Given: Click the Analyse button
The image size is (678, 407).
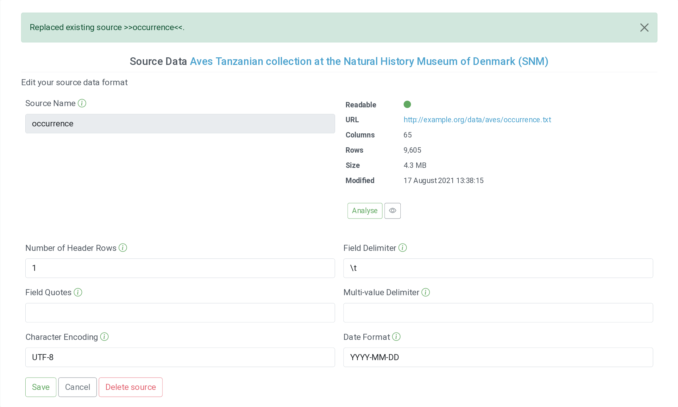Looking at the screenshot, I should click(x=365, y=211).
